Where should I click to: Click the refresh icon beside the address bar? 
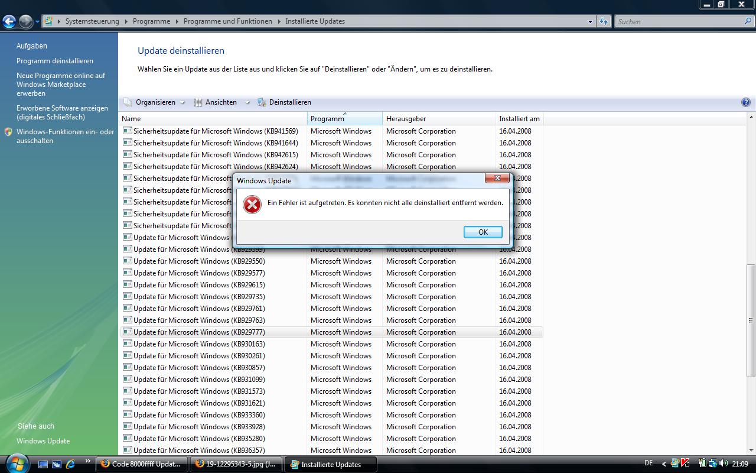603,21
